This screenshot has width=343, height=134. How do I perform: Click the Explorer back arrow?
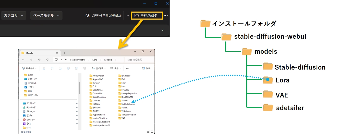point(23,60)
